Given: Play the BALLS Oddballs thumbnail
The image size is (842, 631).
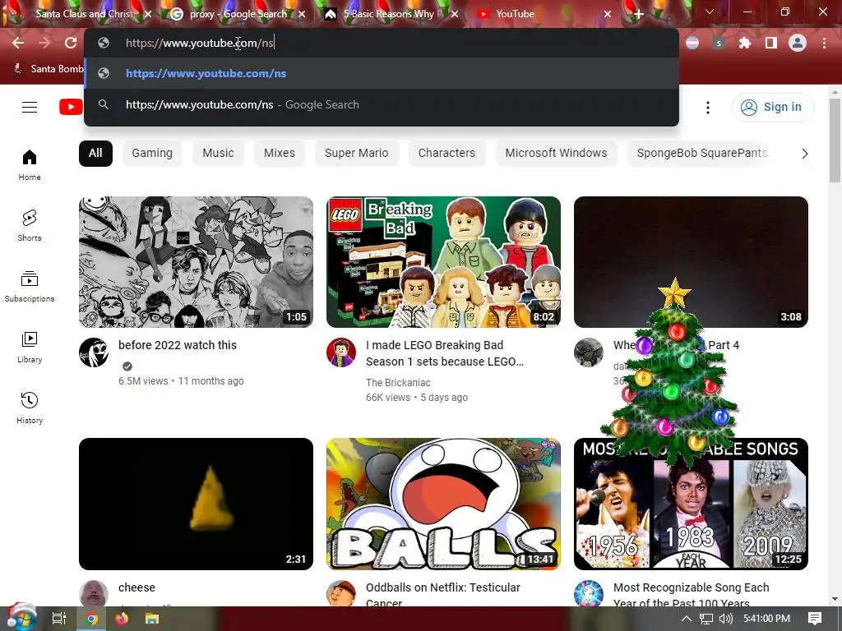Looking at the screenshot, I should 443,504.
